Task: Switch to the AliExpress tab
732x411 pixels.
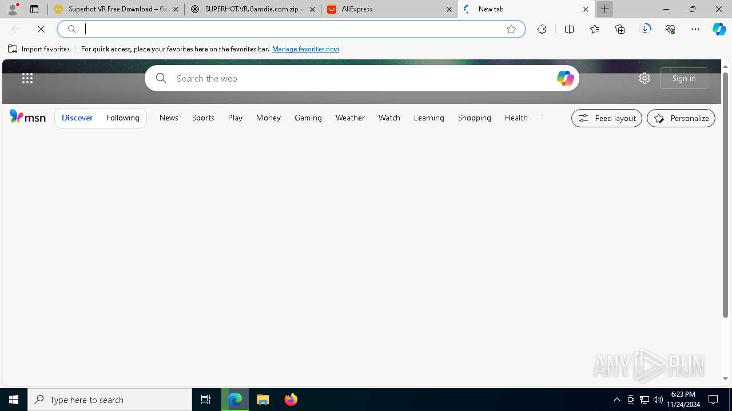Action: coord(389,9)
